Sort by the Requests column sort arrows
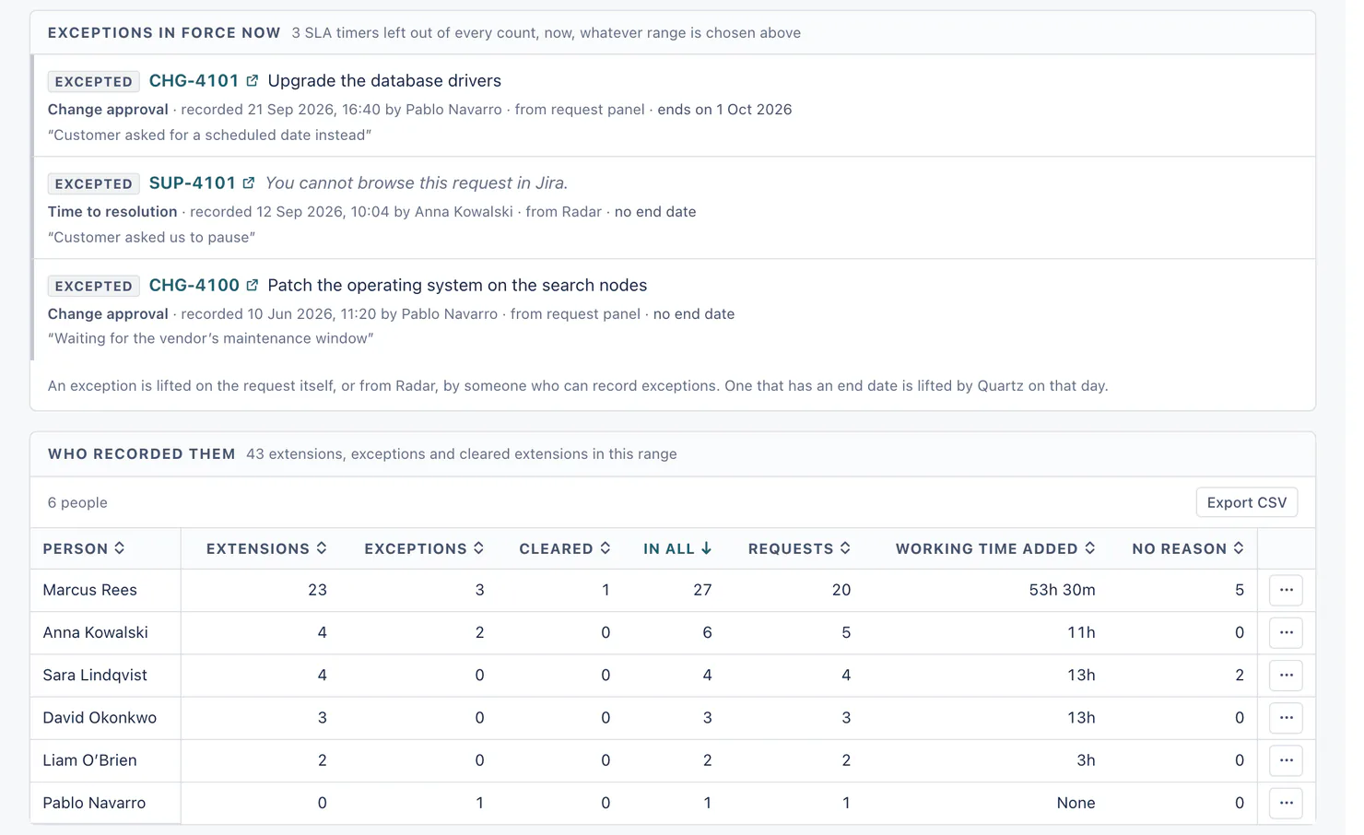Screen dimensions: 1364x835 tap(845, 548)
